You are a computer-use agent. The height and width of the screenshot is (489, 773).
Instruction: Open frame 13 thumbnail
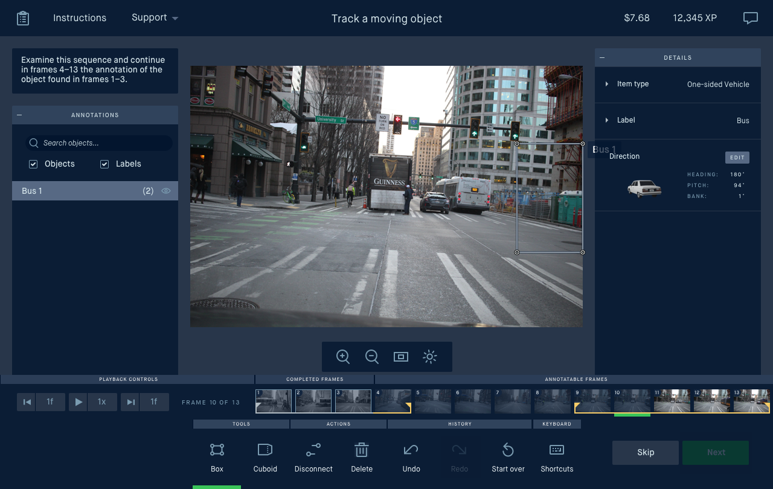752,401
